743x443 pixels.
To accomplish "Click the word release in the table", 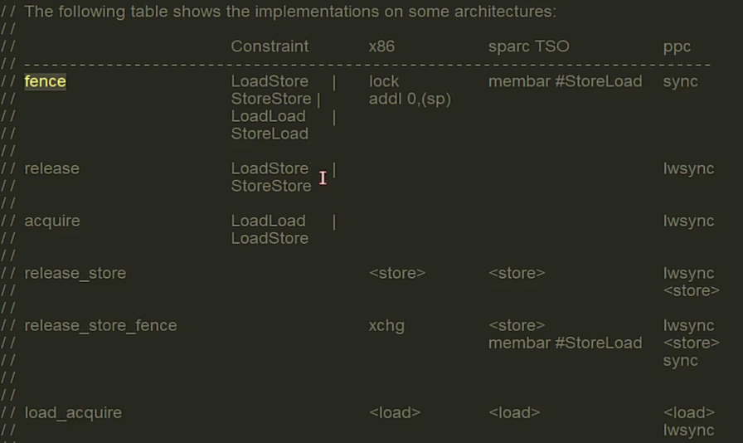I will coord(52,169).
